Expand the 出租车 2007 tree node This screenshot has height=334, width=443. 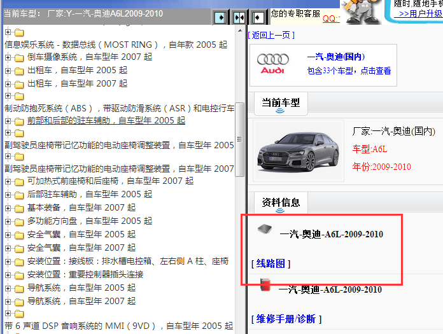tap(8, 84)
